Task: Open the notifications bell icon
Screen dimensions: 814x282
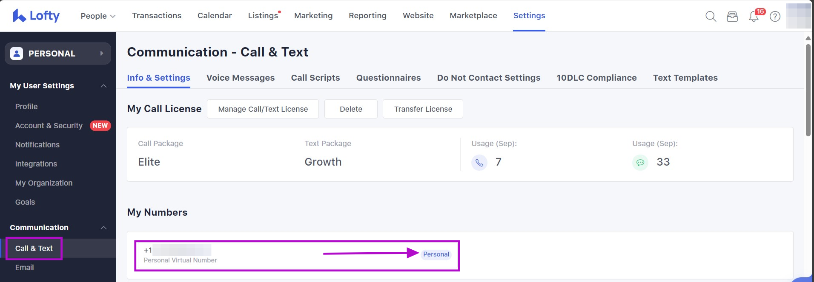Action: tap(754, 17)
